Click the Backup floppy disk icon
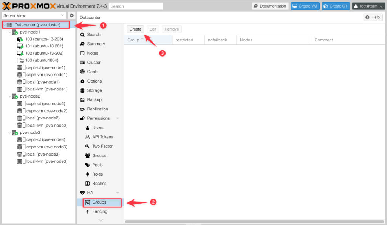 82,100
